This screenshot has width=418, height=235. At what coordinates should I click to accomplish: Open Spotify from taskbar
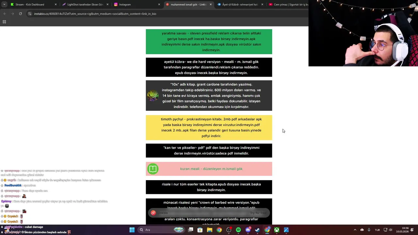coord(238,230)
